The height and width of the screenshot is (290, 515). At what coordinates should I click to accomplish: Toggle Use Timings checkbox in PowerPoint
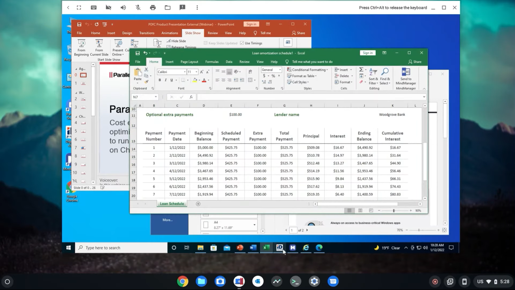pyautogui.click(x=242, y=43)
